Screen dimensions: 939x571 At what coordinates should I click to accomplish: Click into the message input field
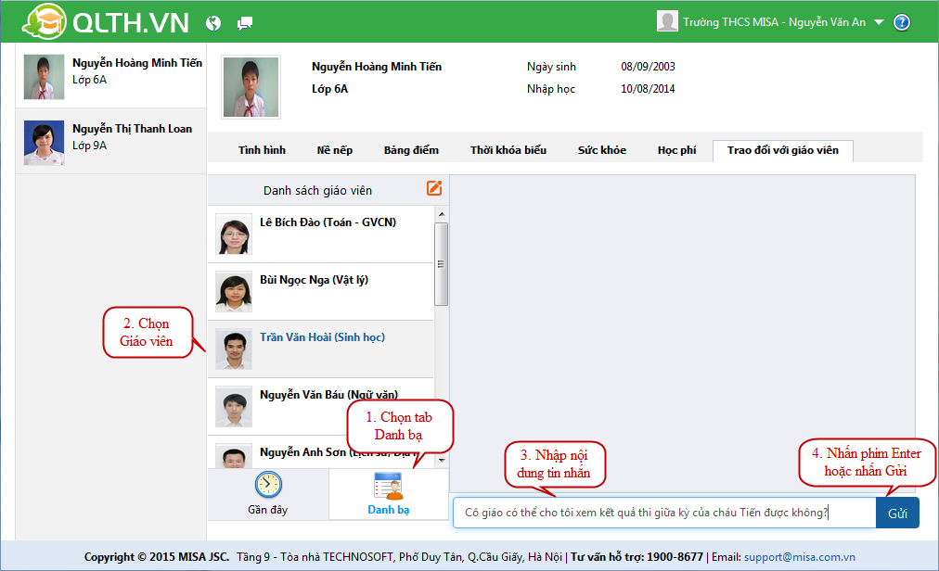point(664,513)
